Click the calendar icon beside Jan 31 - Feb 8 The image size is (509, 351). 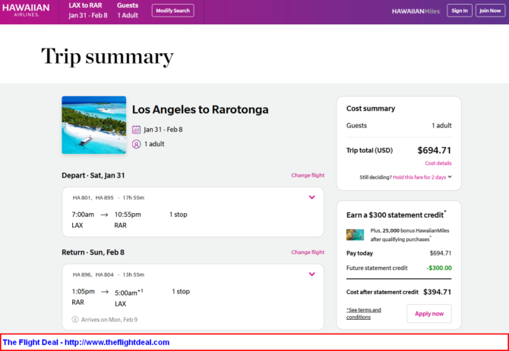click(x=137, y=129)
